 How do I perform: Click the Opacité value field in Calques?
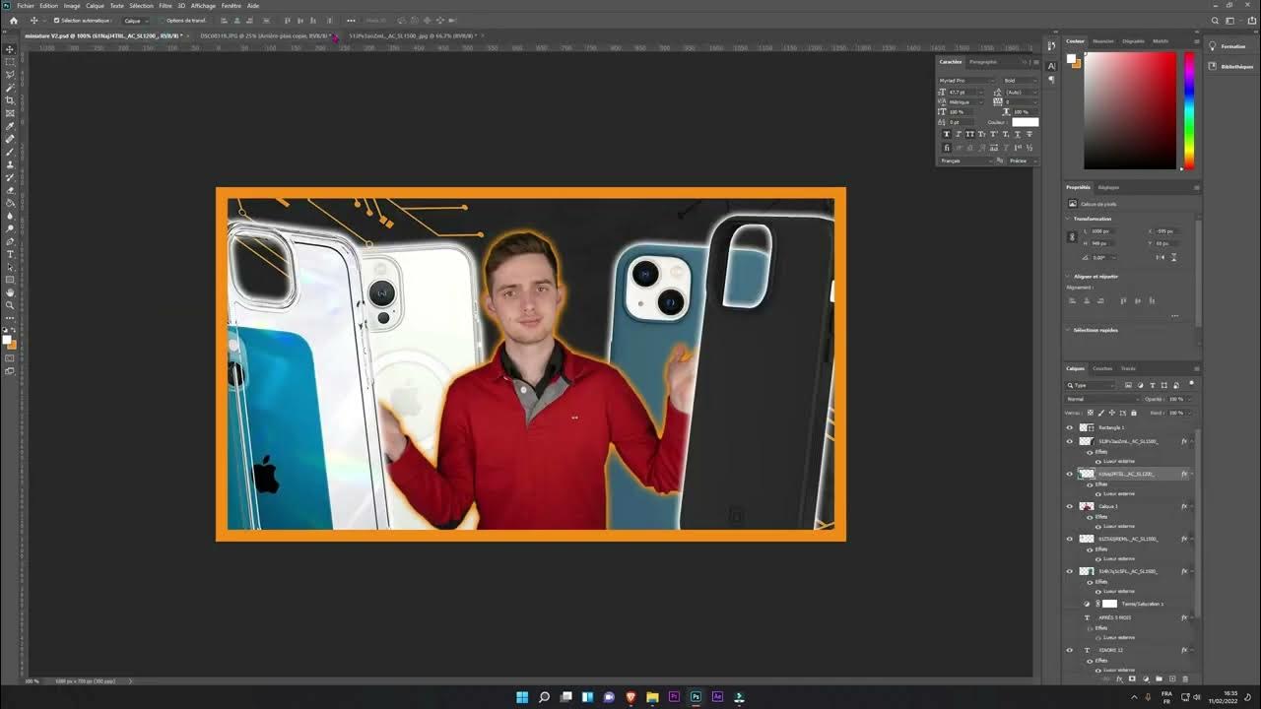point(1175,399)
